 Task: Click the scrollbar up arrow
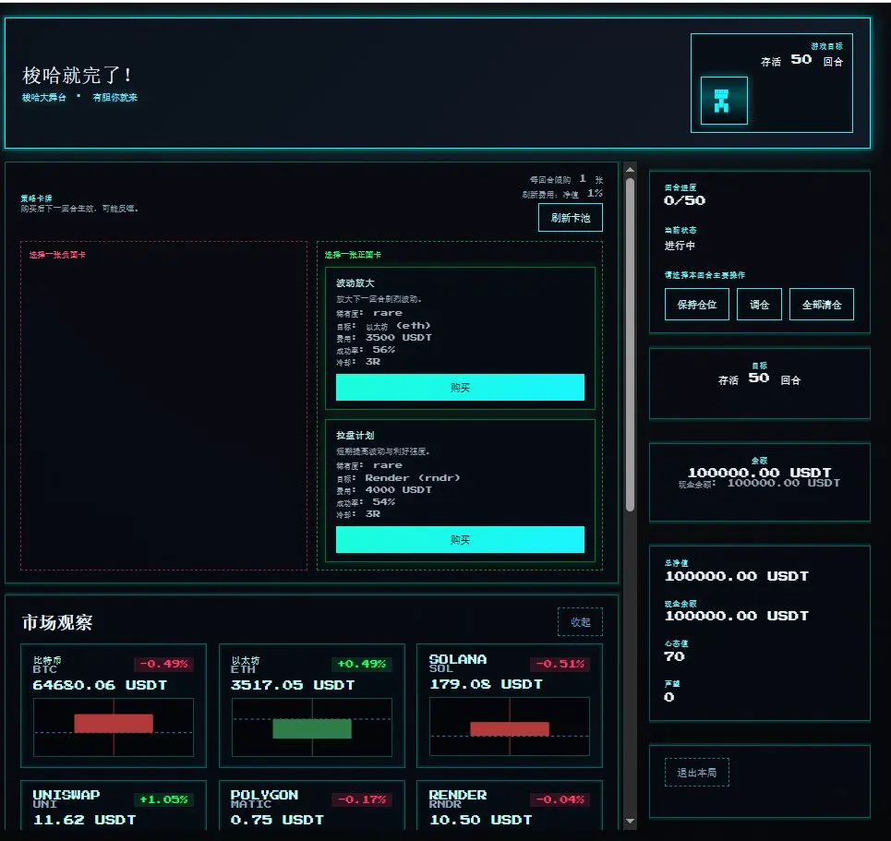[x=630, y=169]
